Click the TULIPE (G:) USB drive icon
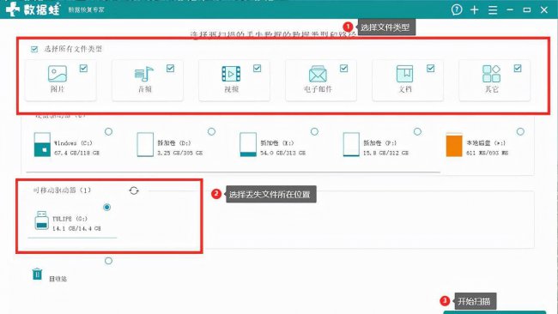Viewport: 558px width, 314px height. coord(42,220)
